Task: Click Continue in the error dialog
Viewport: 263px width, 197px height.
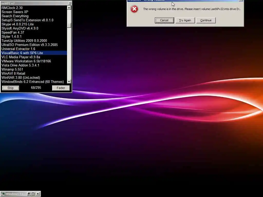Action: tap(206, 20)
